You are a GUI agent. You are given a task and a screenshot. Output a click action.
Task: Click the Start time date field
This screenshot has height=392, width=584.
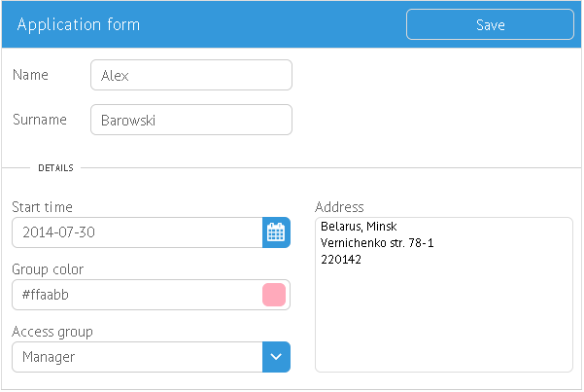point(137,232)
